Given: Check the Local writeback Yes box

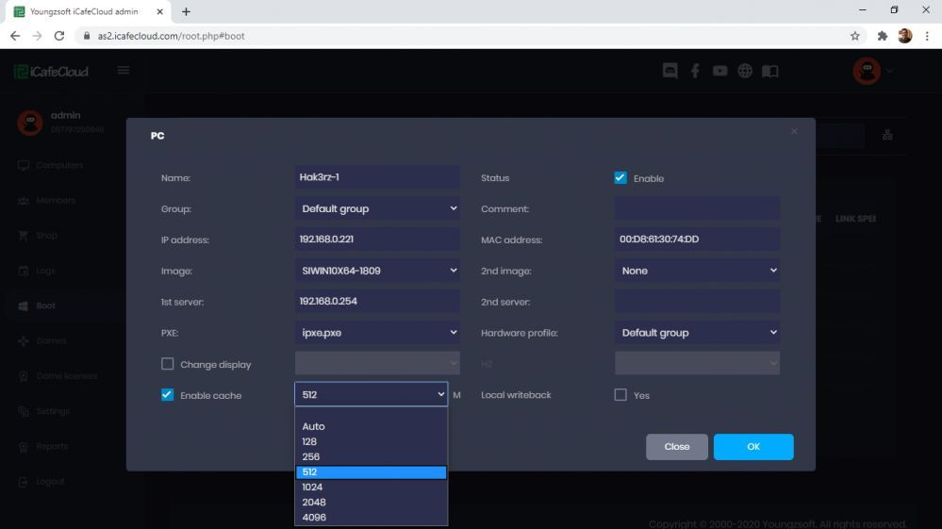Looking at the screenshot, I should [620, 395].
